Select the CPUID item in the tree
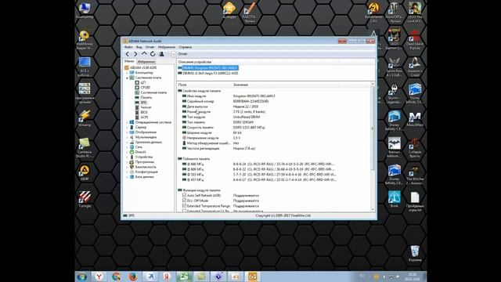This screenshot has width=501, height=282. pos(142,88)
